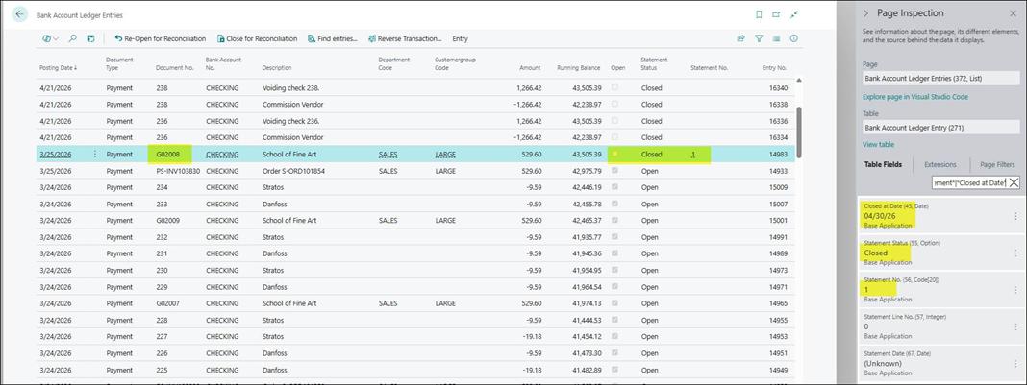
Task: Select the description Order S-ORD101854
Action: pyautogui.click(x=294, y=171)
